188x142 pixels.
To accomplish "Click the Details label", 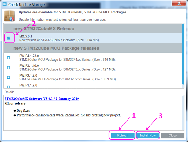I will 9,92.
